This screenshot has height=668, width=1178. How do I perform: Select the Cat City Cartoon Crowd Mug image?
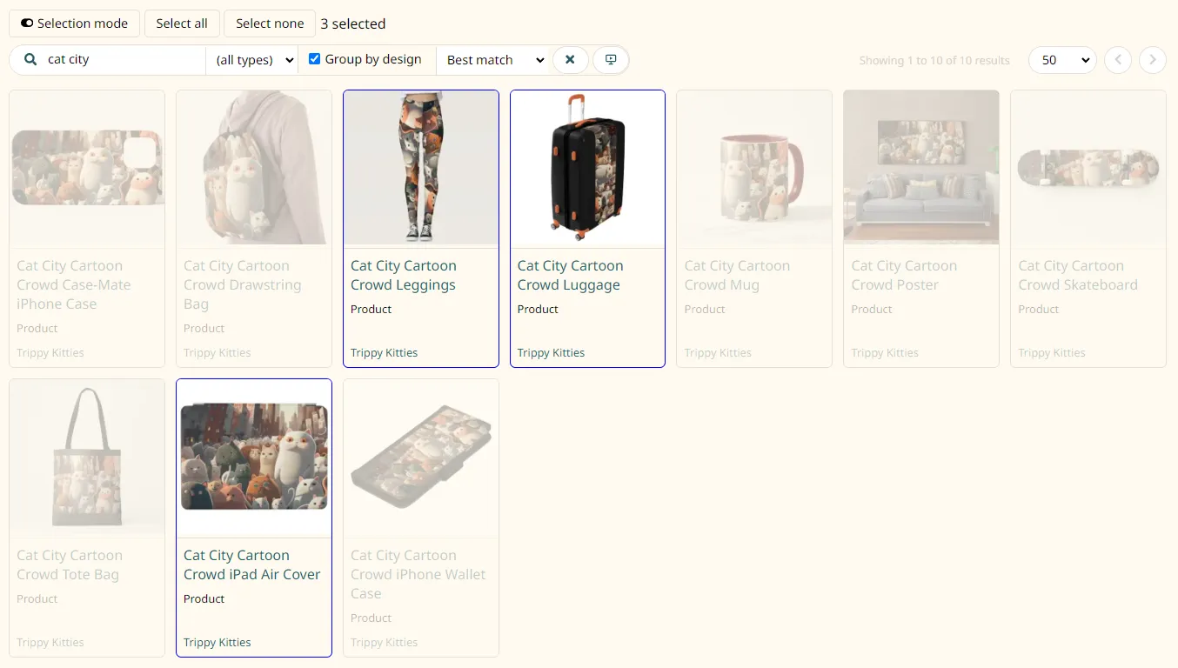click(754, 167)
